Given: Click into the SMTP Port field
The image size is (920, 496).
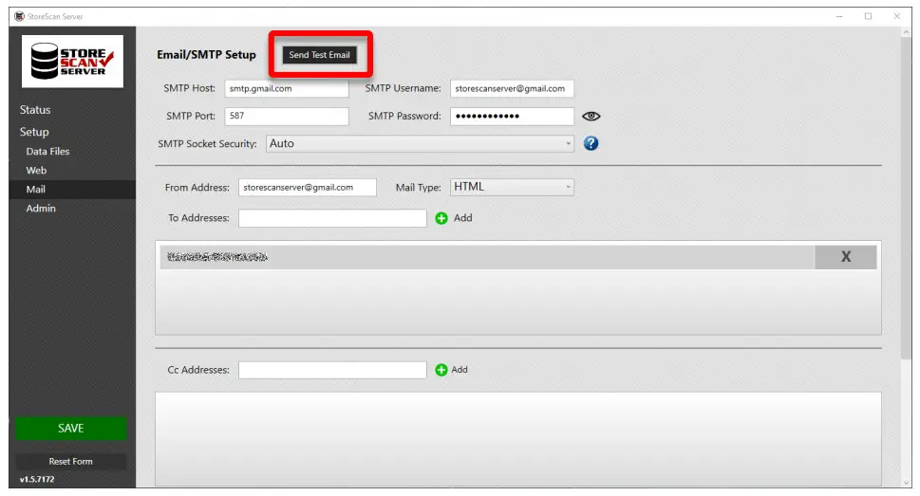Looking at the screenshot, I should tap(287, 116).
